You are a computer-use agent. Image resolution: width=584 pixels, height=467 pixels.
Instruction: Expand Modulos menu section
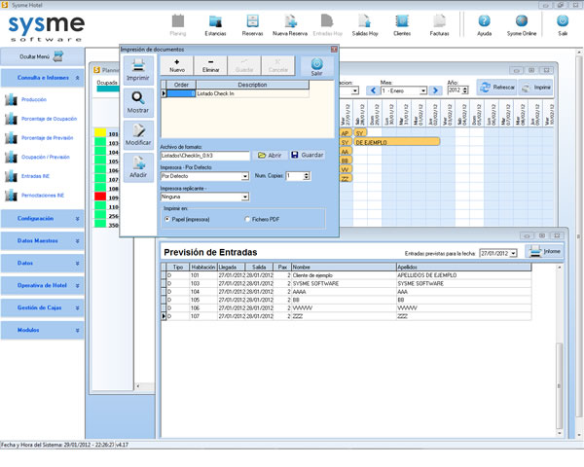[43, 331]
